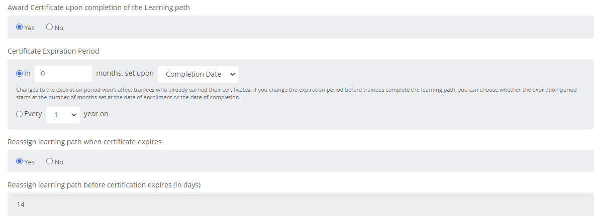
Task: Choose the "In" months expiration option
Action: (20, 74)
